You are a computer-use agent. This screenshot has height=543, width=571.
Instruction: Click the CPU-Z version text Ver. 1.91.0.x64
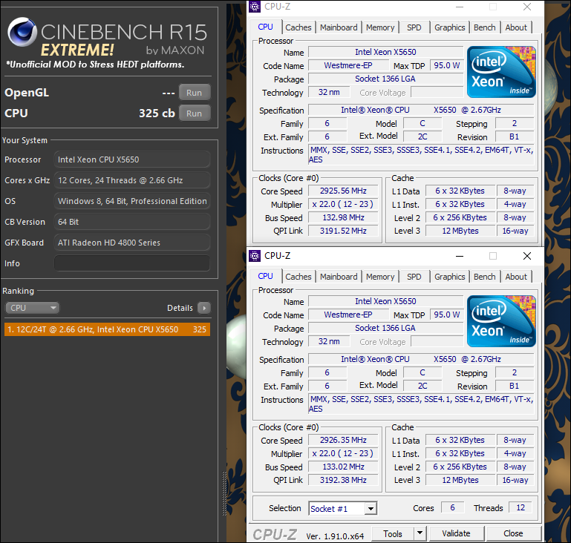click(x=335, y=536)
